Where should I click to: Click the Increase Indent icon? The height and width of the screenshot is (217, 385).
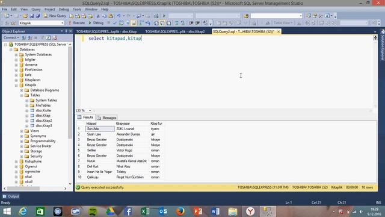(197, 23)
